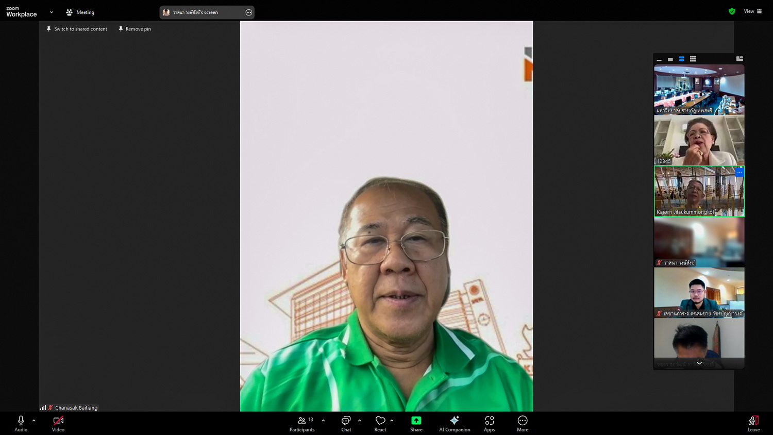Unmute the microphone with Audio button
Image resolution: width=773 pixels, height=435 pixels.
point(21,424)
